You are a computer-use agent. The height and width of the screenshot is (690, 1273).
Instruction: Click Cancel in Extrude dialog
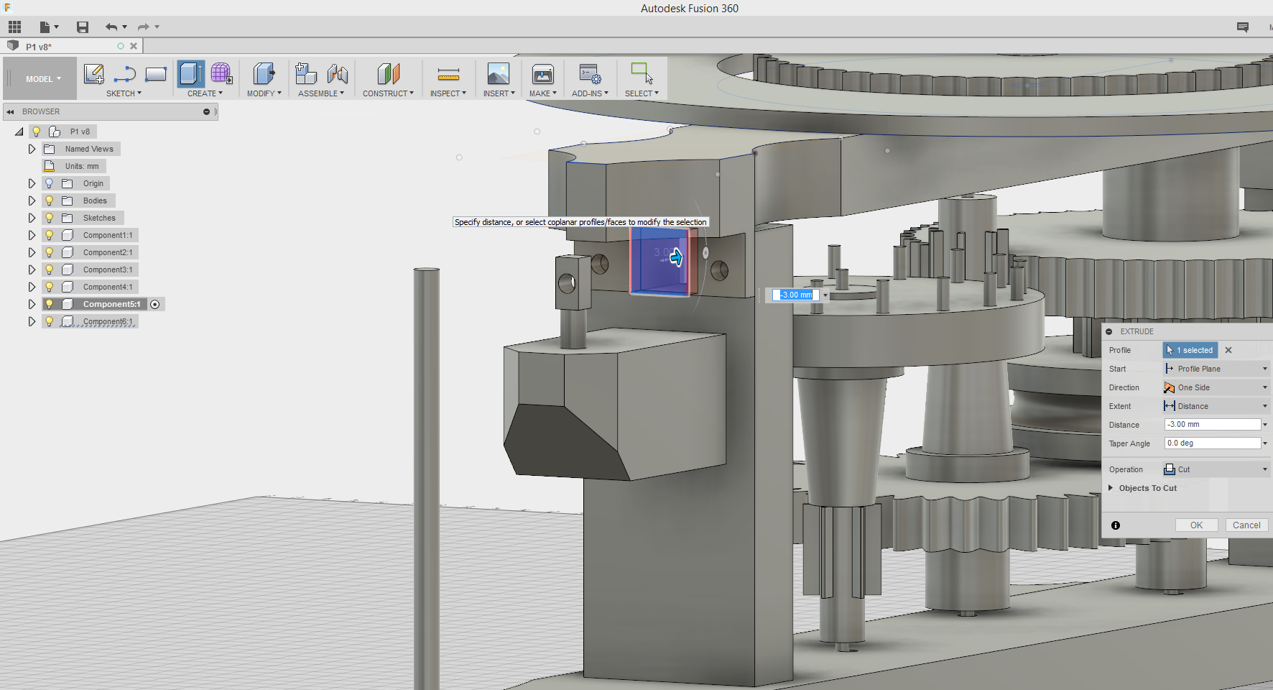[1246, 525]
